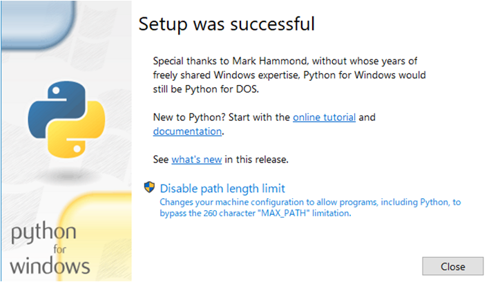
Task: Click the 'windows' wordmark text
Action: 50,266
